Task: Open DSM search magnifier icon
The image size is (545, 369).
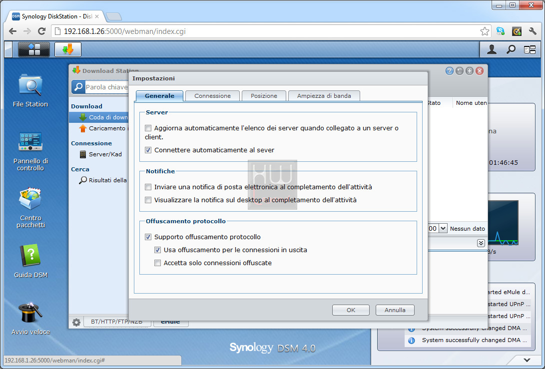Action: [511, 49]
